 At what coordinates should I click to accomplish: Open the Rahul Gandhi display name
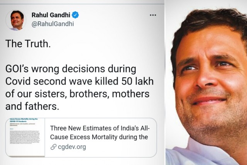(51, 15)
